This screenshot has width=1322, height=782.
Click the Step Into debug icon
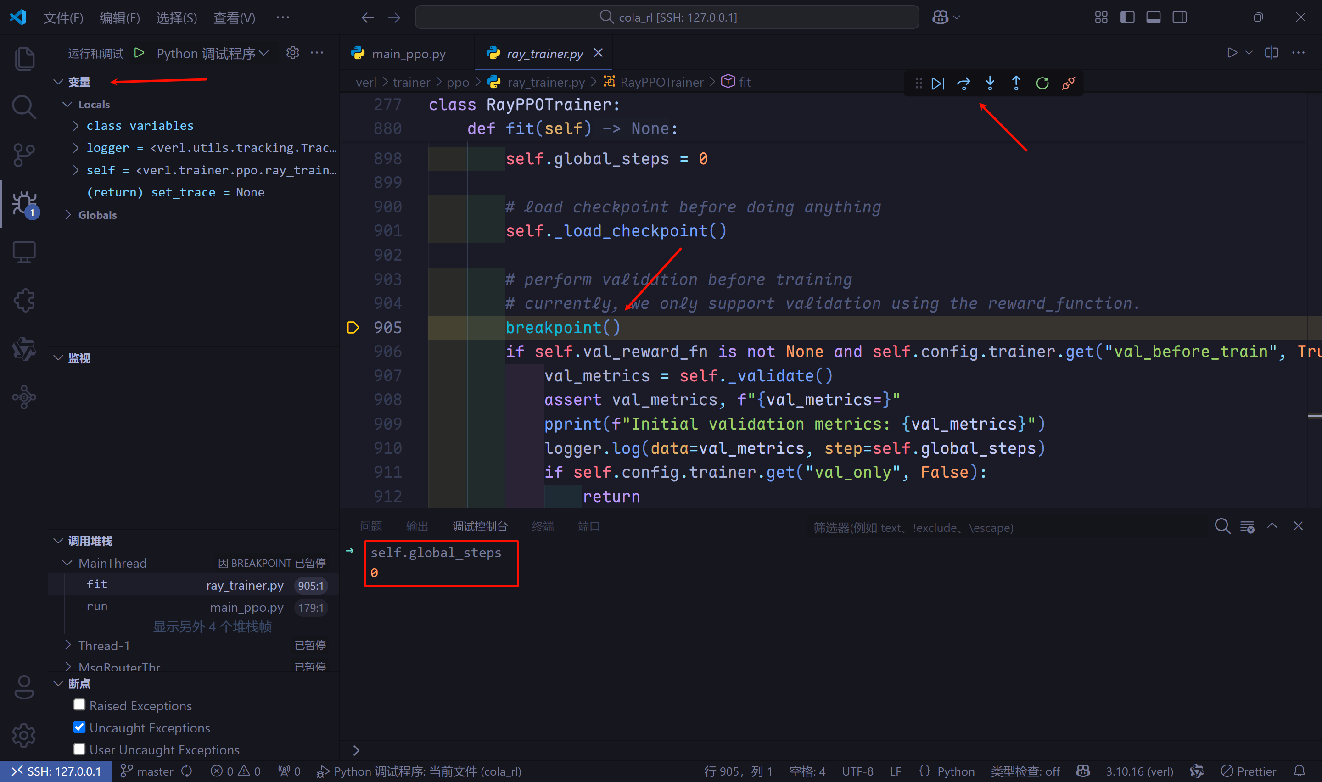tap(990, 83)
